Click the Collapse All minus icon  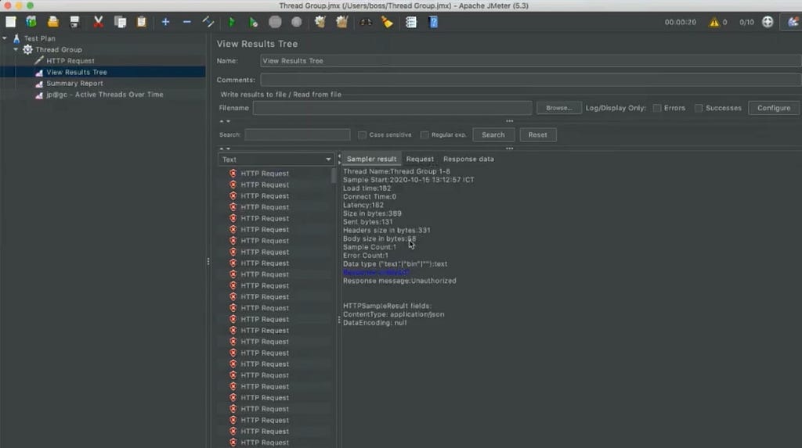pos(186,22)
